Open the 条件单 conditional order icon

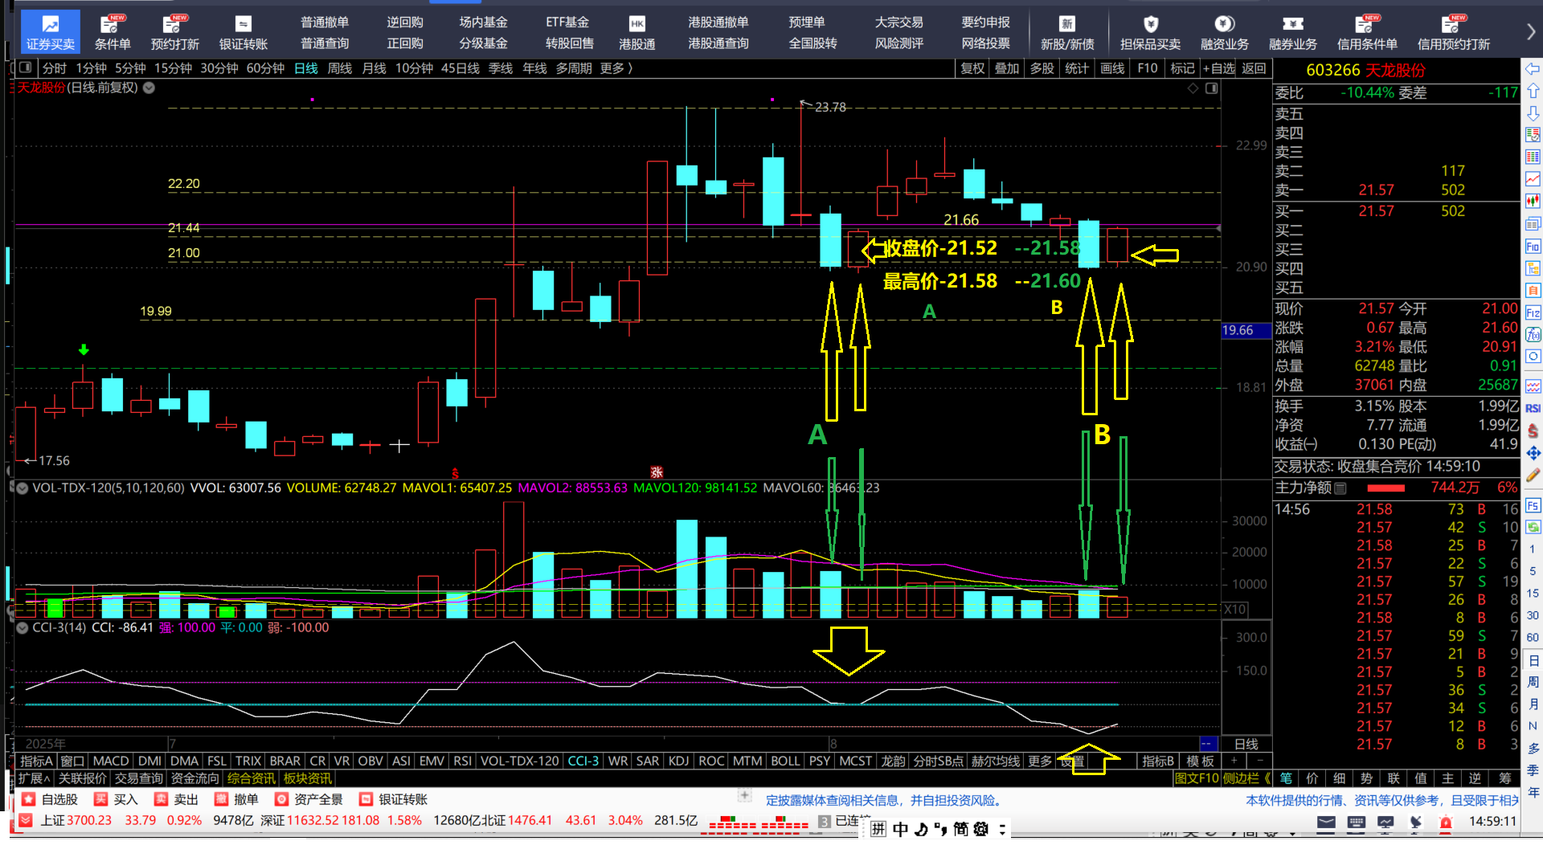coord(113,32)
